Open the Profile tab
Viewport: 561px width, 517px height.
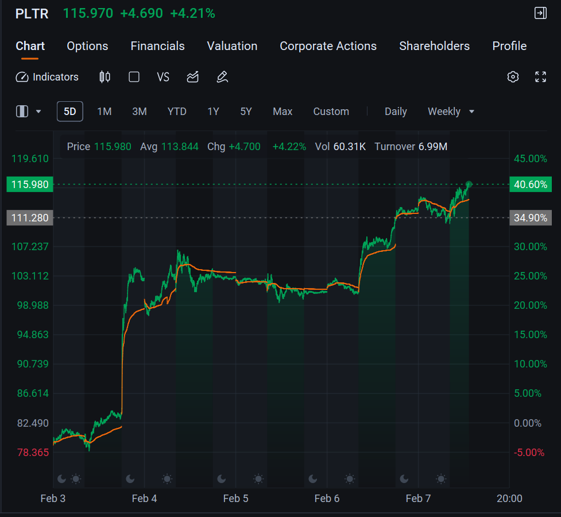(509, 46)
